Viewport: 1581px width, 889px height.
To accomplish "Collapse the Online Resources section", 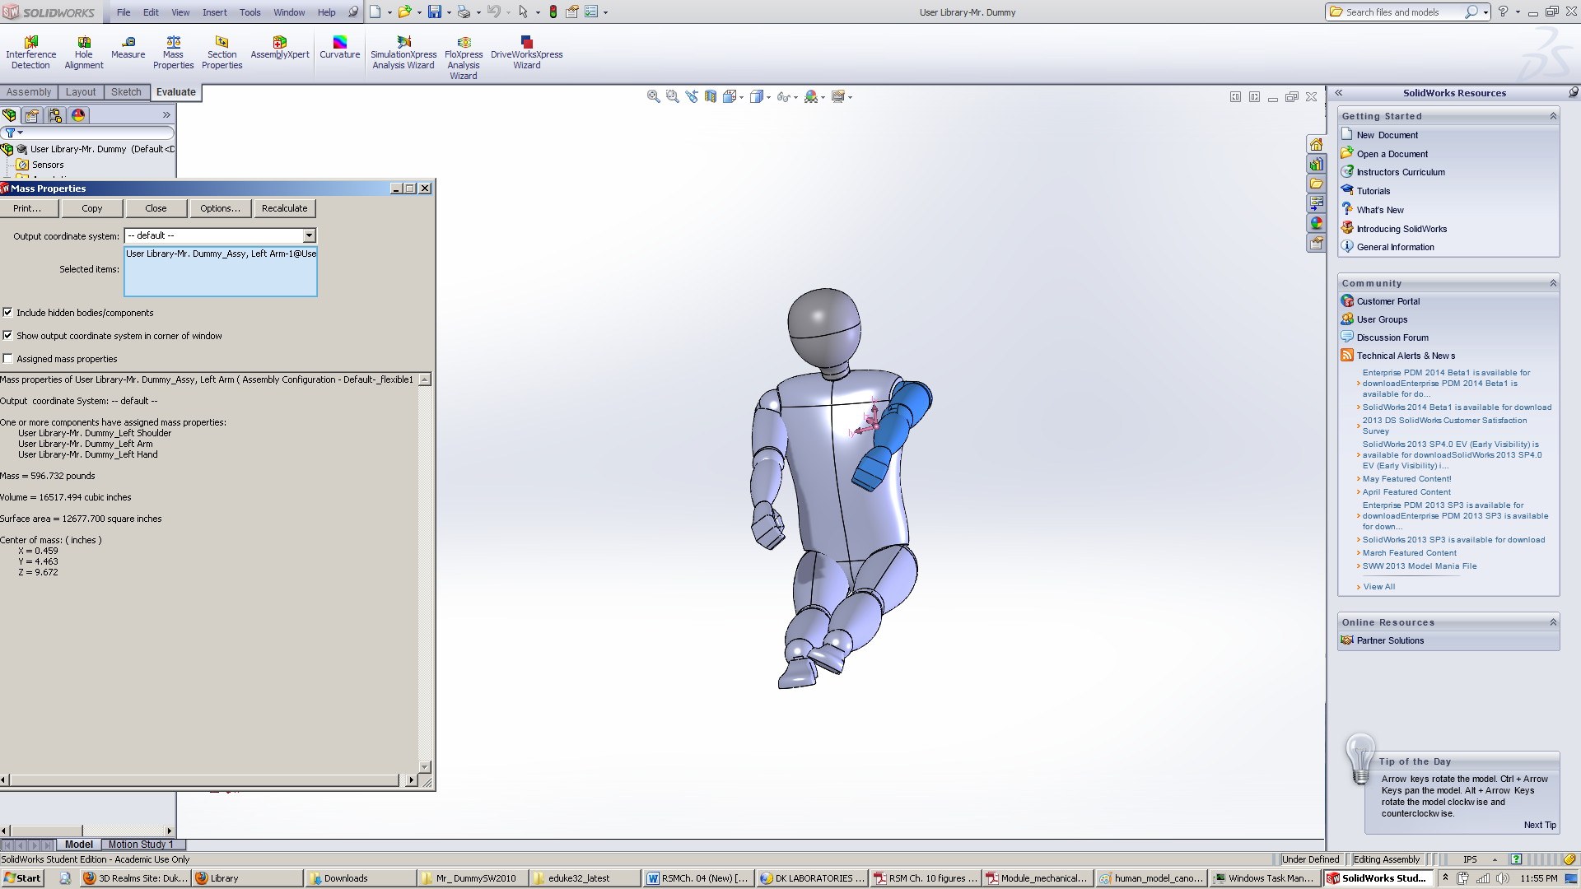I will point(1553,622).
